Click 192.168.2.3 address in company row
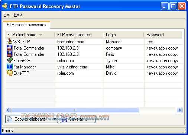 [68, 48]
